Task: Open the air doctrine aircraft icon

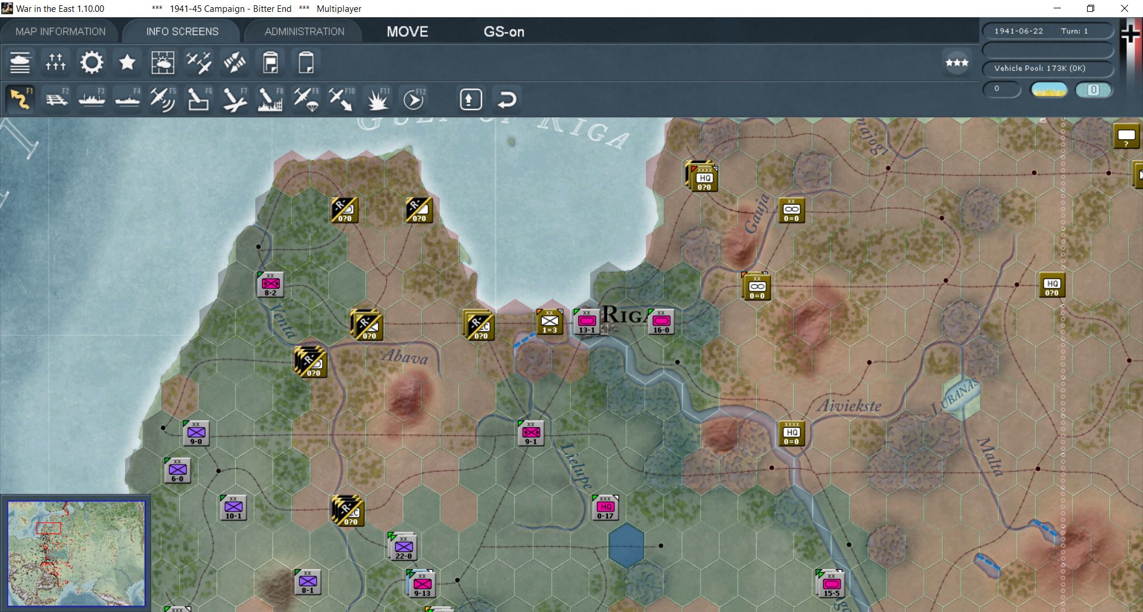Action: (198, 62)
